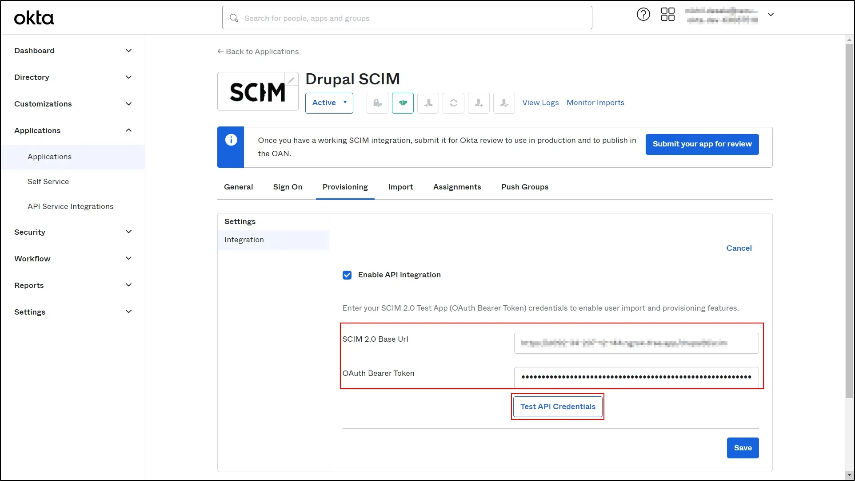This screenshot has height=481, width=855.
Task: Save the provisioning integration settings
Action: 743,448
